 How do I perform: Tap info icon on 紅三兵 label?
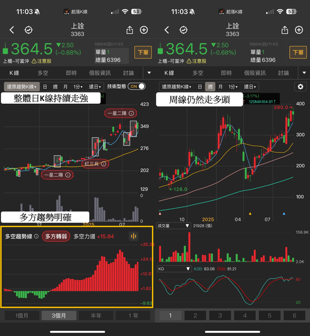104,164
